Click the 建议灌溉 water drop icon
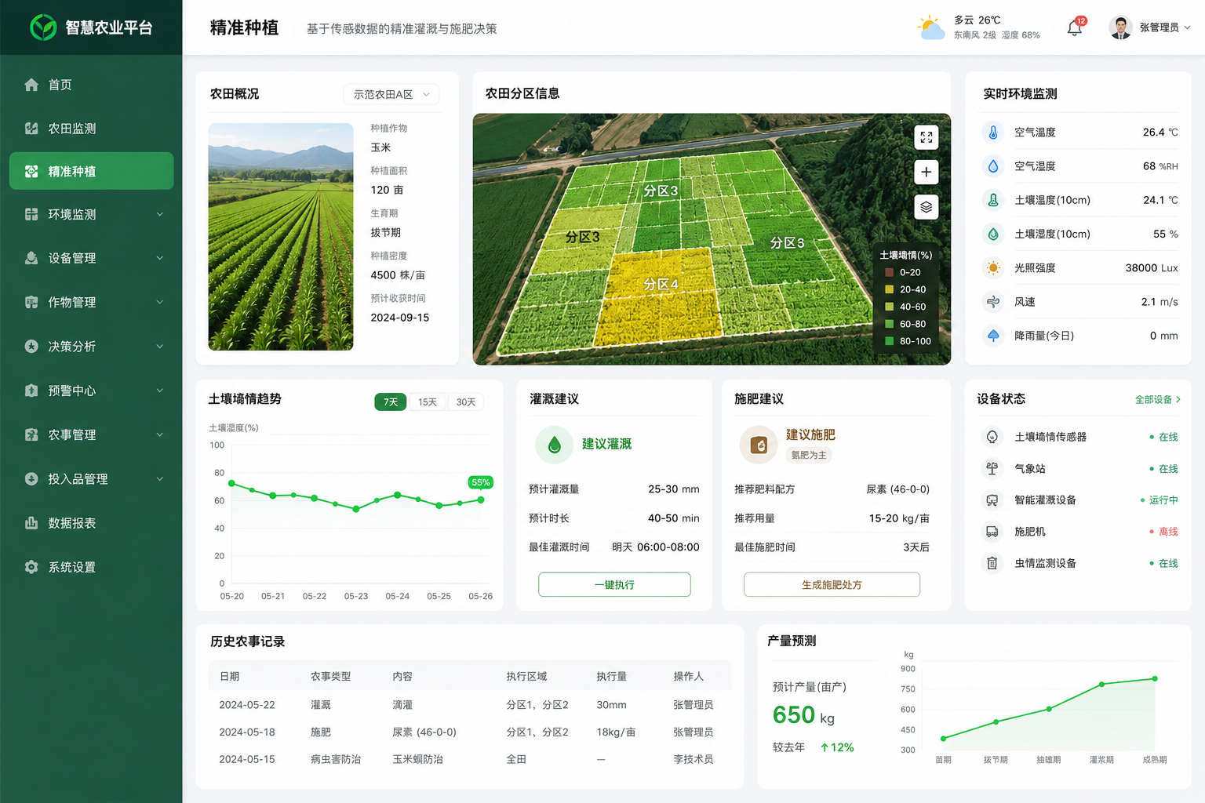This screenshot has width=1205, height=803. click(x=555, y=445)
